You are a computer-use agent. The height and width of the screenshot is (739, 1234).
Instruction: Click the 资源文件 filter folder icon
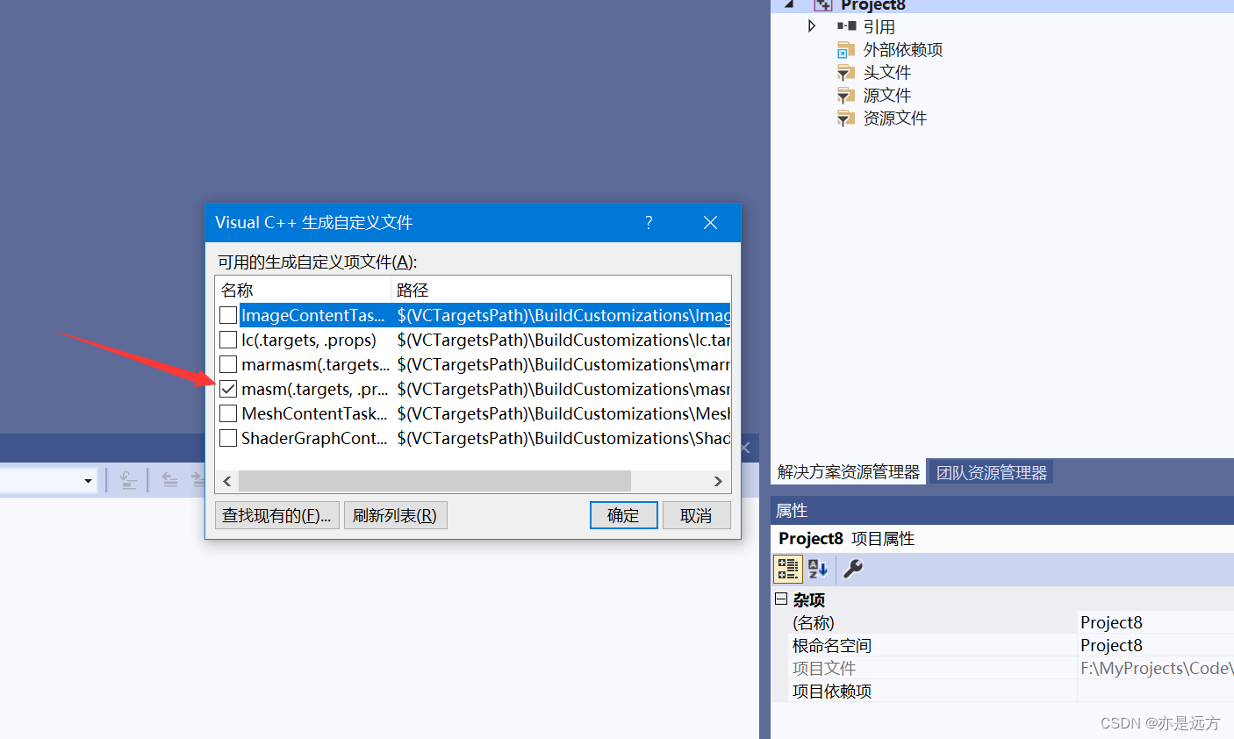[846, 118]
